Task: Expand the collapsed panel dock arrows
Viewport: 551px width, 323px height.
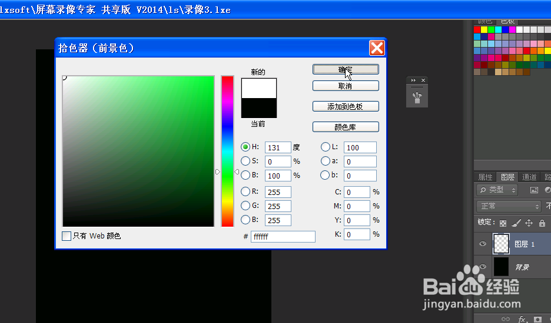Action: [x=413, y=80]
